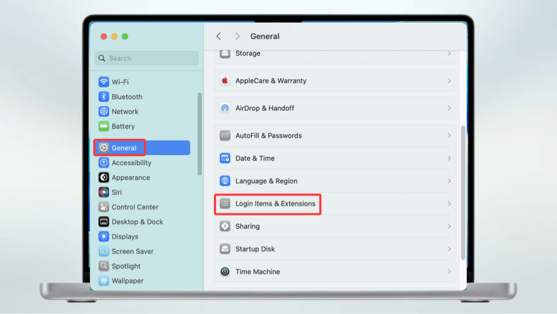Click the Spotlight magnifier icon
The width and height of the screenshot is (557, 314).
[104, 266]
